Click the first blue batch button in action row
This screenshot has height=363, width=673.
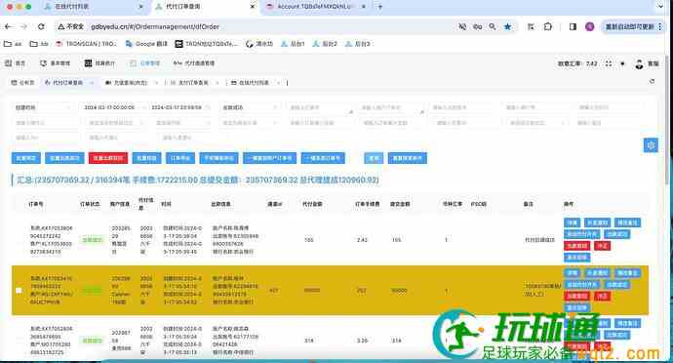26,158
